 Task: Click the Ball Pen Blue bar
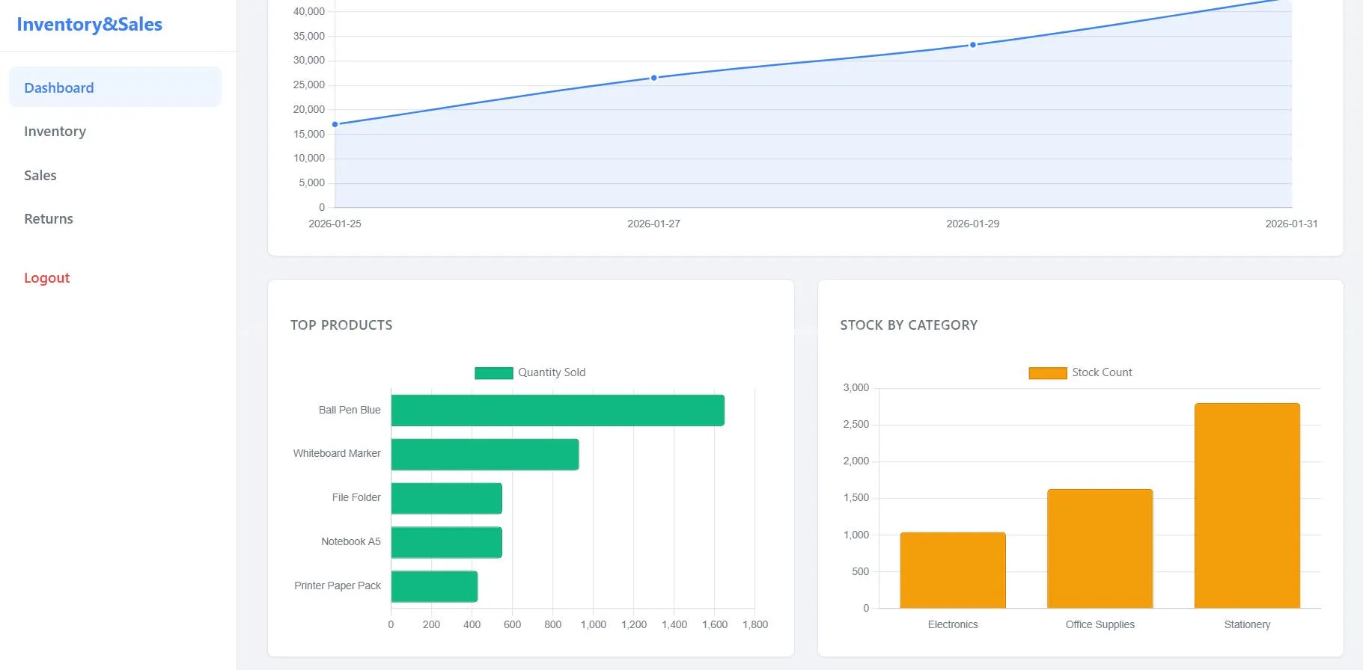[557, 411]
